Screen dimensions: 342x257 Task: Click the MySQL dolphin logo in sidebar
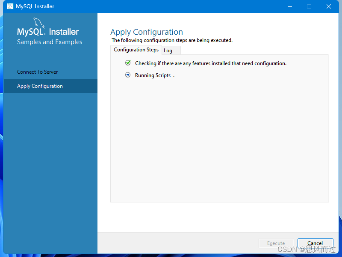point(39,23)
